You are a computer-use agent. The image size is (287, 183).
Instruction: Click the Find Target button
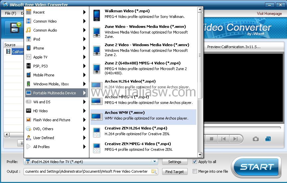[175, 172]
